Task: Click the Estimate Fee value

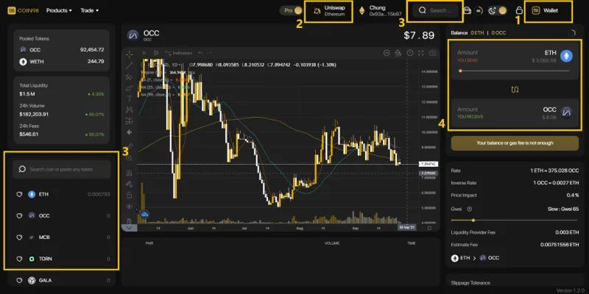Action: [x=560, y=245]
